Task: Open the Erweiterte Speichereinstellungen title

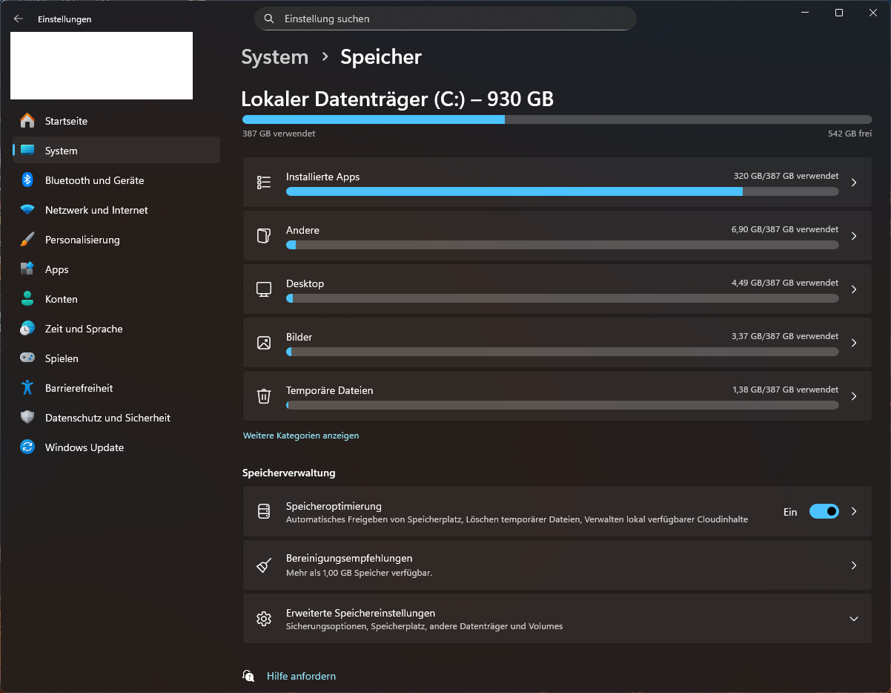Action: [x=360, y=613]
